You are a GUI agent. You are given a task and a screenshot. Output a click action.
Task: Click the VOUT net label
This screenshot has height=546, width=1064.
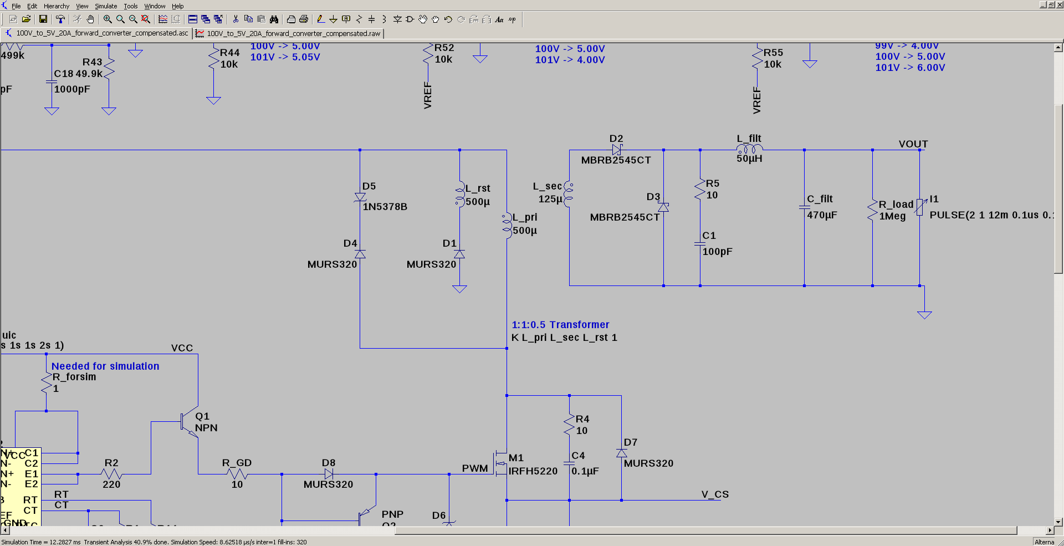(913, 144)
